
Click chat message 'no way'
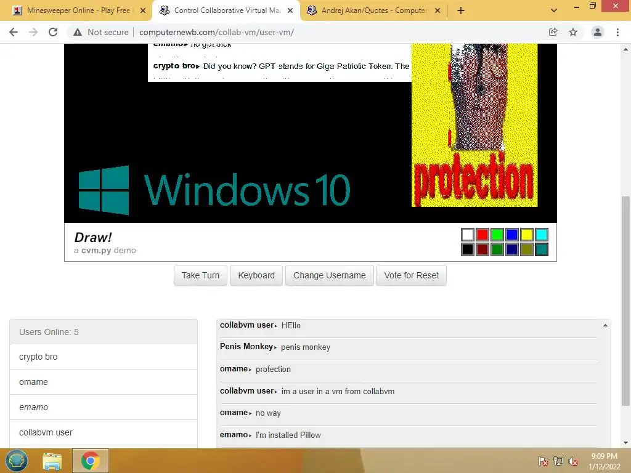(268, 413)
